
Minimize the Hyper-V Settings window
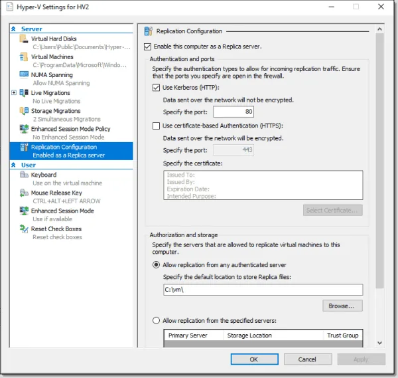332,7
